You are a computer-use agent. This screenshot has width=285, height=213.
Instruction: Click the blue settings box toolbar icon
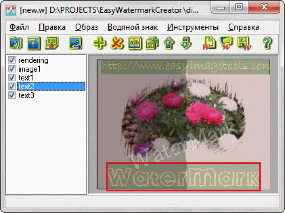click(x=33, y=43)
